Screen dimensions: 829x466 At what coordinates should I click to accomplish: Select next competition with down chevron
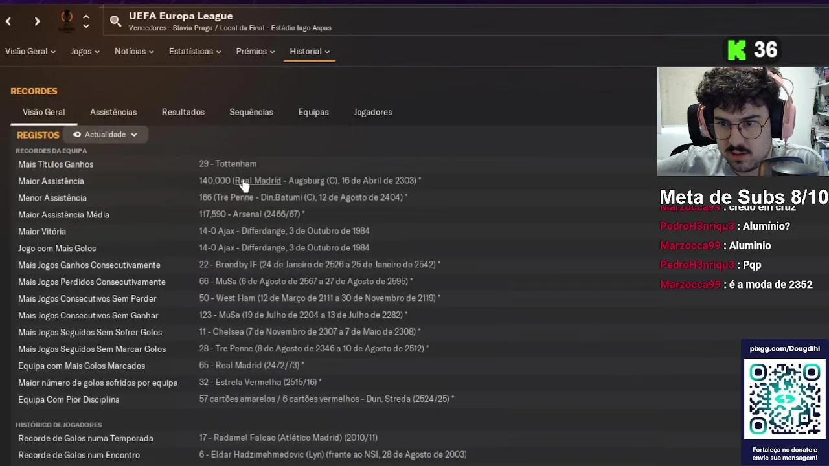[86, 26]
